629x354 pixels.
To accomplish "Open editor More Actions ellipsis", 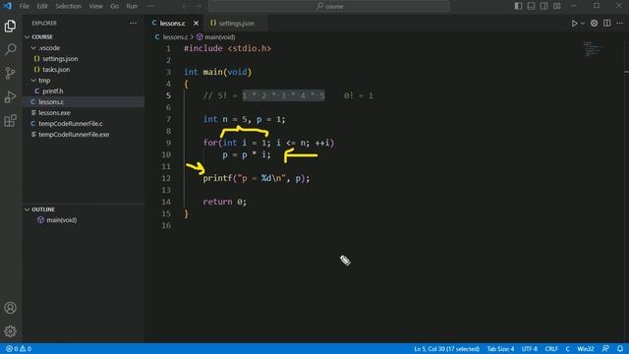I will tap(620, 24).
